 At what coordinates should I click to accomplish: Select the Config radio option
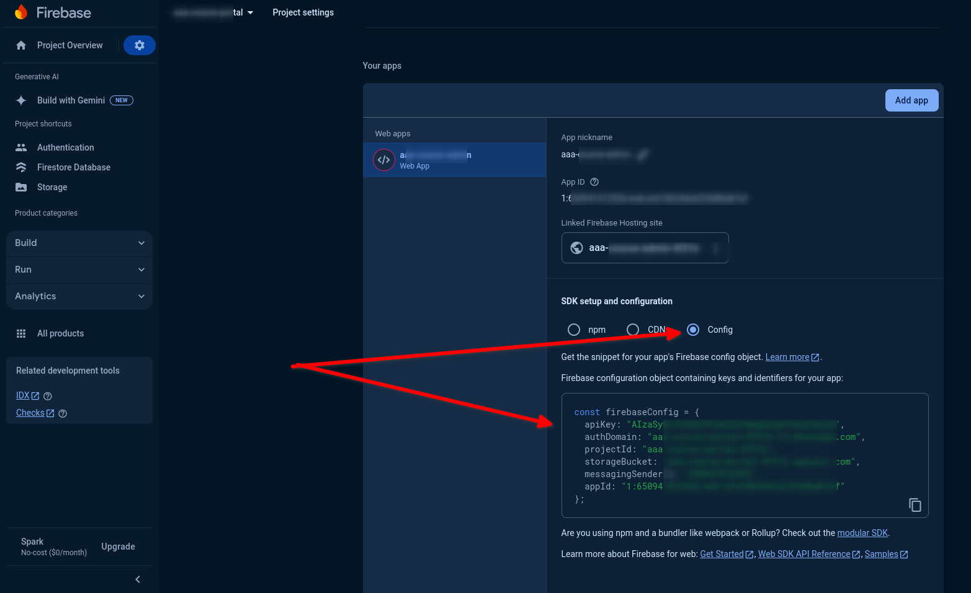pos(693,330)
